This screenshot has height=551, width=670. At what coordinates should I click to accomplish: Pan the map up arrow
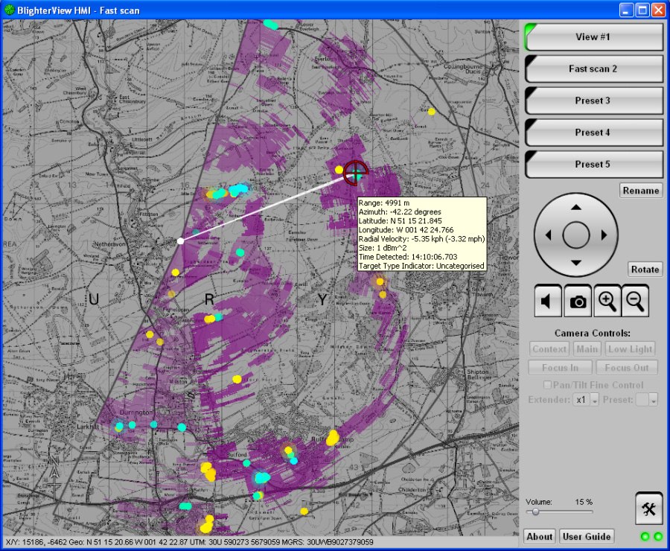[575, 207]
